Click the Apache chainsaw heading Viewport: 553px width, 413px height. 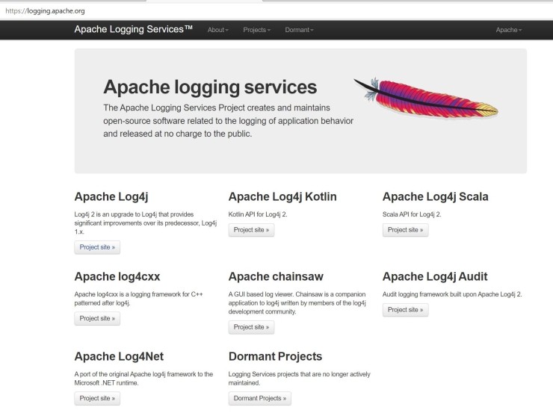coord(276,276)
